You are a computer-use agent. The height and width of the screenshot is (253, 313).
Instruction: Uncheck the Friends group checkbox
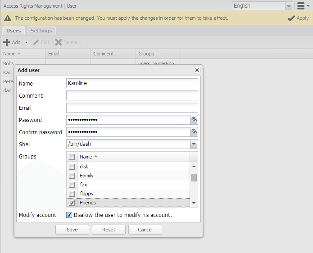pos(72,203)
